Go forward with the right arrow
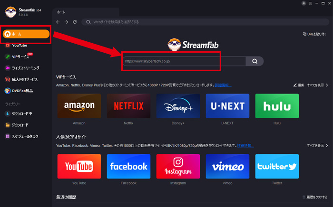The height and width of the screenshot is (207, 333). pos(66,22)
